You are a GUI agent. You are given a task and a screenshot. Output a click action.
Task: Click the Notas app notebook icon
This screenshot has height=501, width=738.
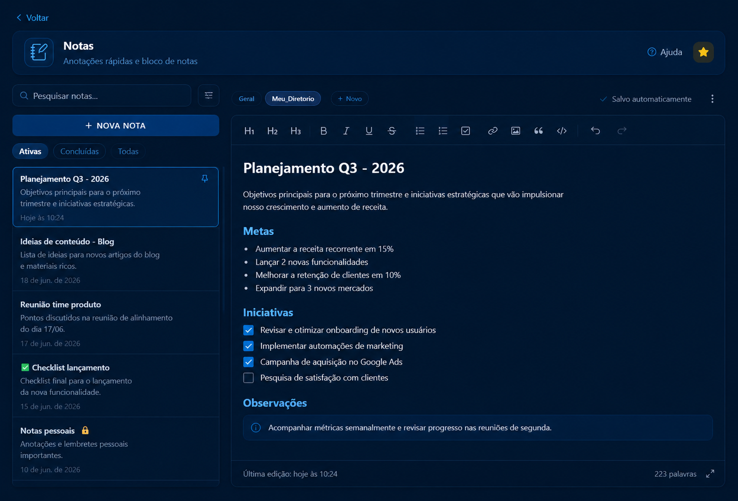pyautogui.click(x=39, y=52)
